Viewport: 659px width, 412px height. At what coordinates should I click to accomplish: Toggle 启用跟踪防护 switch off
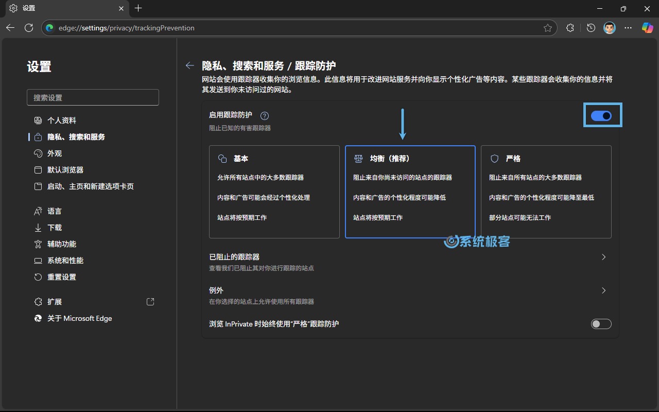[601, 116]
